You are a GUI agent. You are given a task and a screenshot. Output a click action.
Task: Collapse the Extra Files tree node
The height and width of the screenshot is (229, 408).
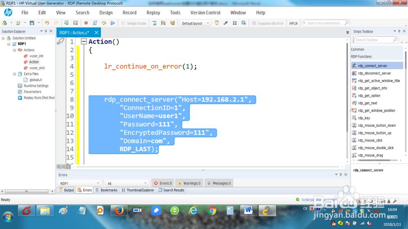[15, 74]
